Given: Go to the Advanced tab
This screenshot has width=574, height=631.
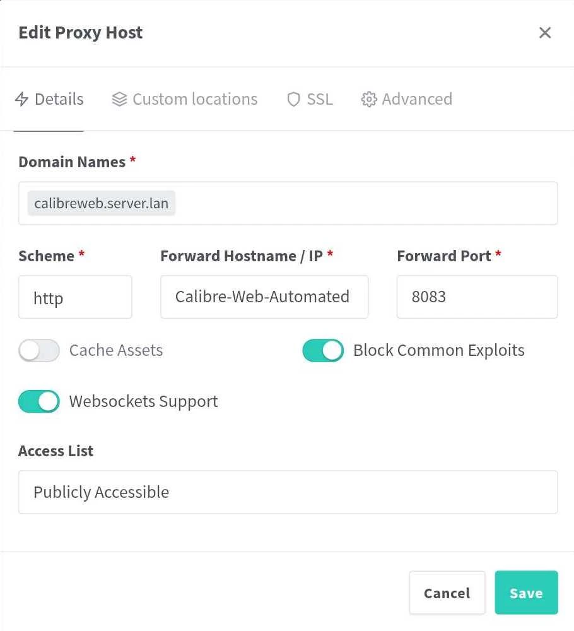Looking at the screenshot, I should click(x=416, y=100).
